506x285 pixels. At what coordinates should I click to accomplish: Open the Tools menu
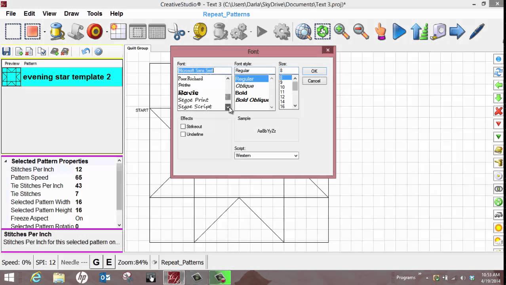point(95,13)
